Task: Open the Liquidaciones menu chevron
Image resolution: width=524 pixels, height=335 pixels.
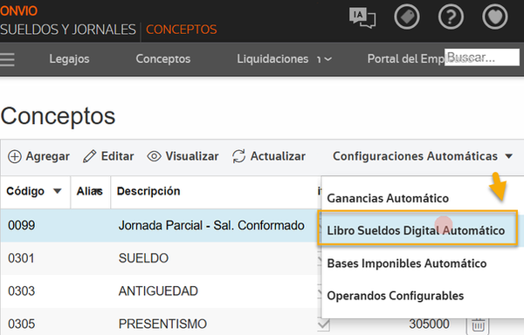Action: [328, 59]
